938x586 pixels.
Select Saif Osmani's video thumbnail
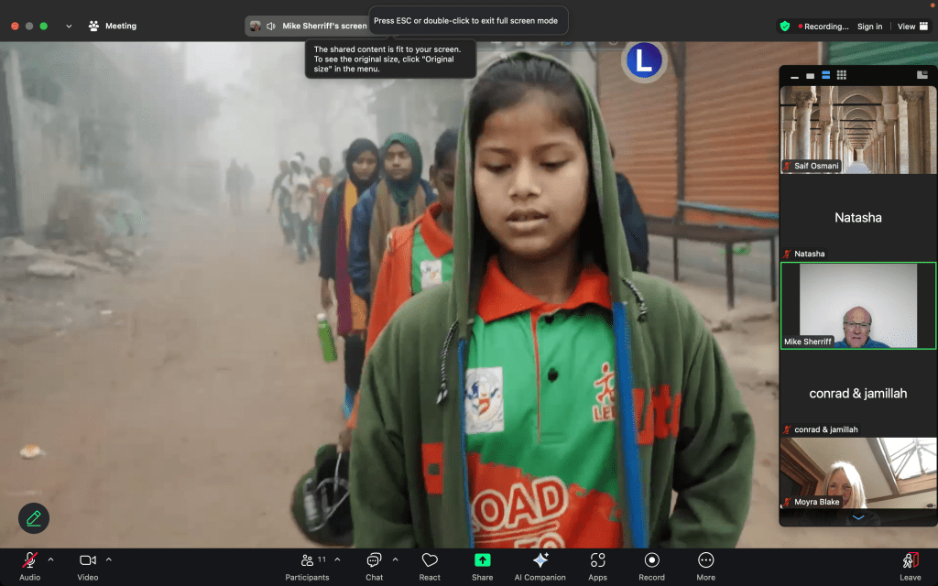click(x=857, y=130)
